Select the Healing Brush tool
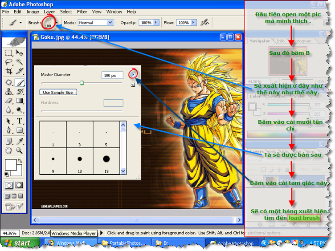The image size is (335, 251). (8, 82)
